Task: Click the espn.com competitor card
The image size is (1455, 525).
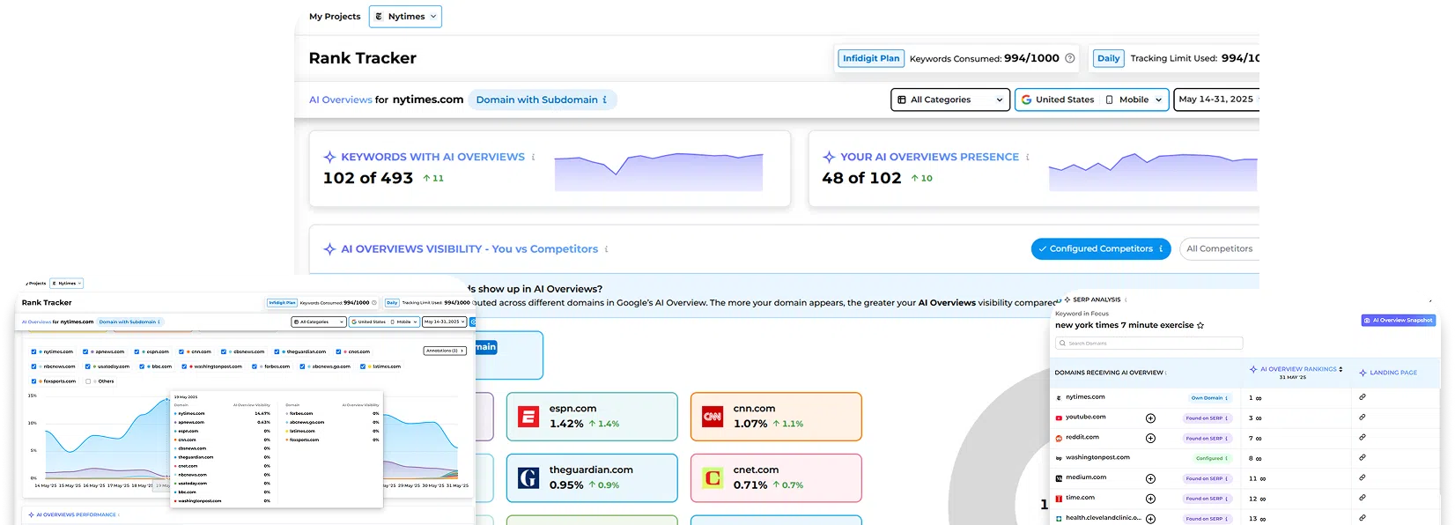Action: 592,417
